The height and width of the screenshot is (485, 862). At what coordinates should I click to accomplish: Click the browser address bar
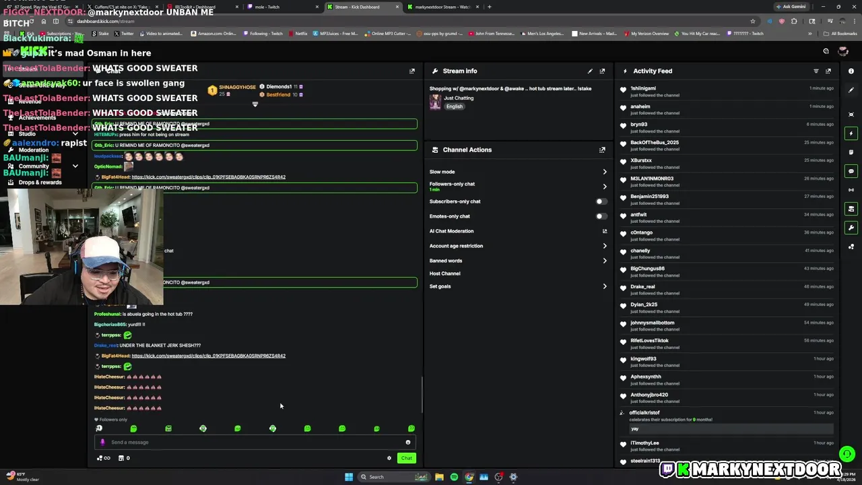pyautogui.click(x=404, y=21)
